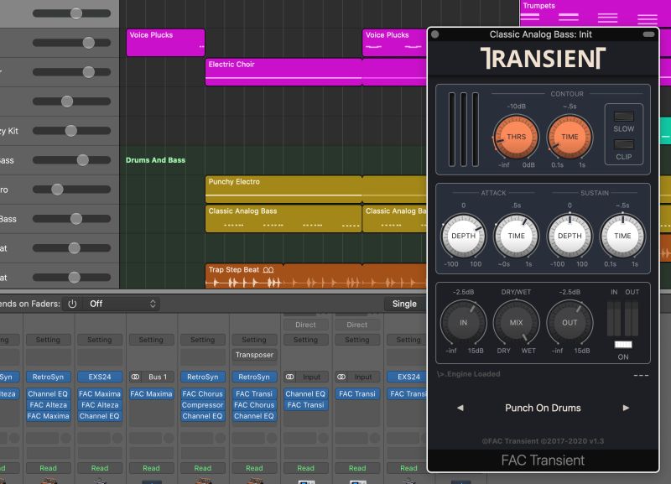Open the Transposer MIDI plugin

[x=254, y=355]
